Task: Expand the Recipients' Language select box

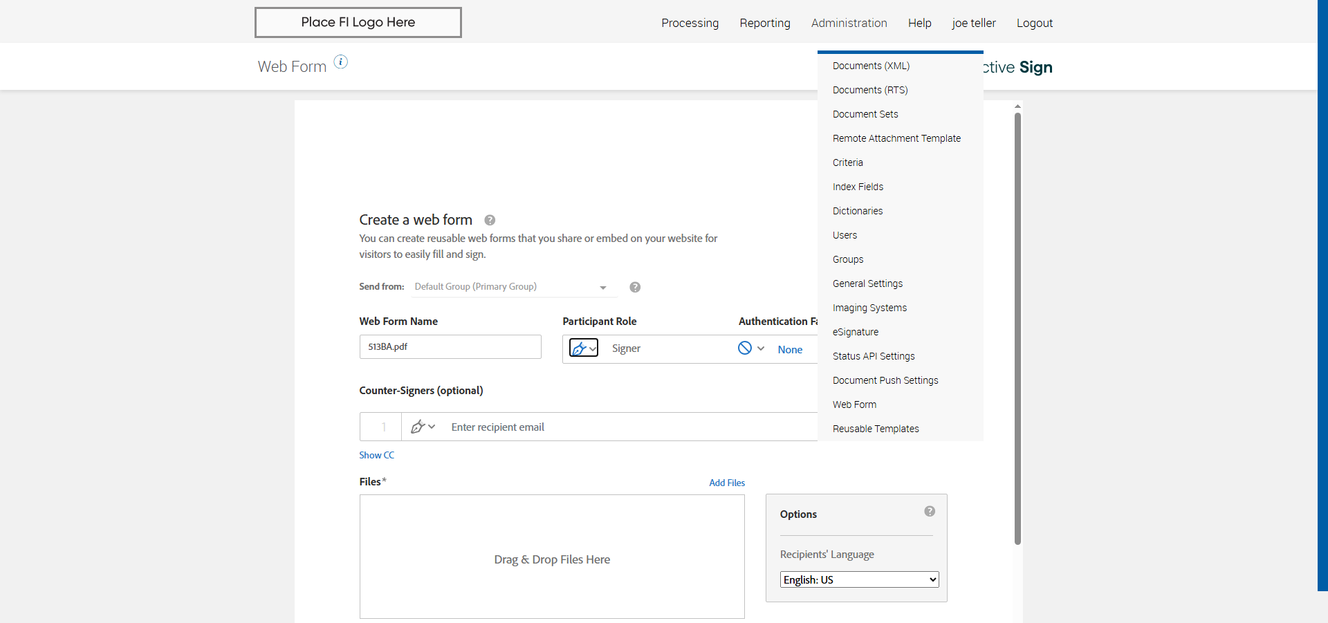Action: (x=859, y=579)
